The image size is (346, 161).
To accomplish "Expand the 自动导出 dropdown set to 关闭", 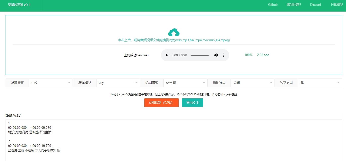I will [x=252, y=83].
